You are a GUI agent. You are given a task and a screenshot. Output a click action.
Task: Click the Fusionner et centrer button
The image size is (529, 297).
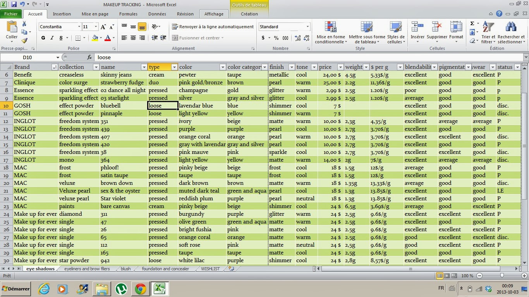pyautogui.click(x=198, y=38)
